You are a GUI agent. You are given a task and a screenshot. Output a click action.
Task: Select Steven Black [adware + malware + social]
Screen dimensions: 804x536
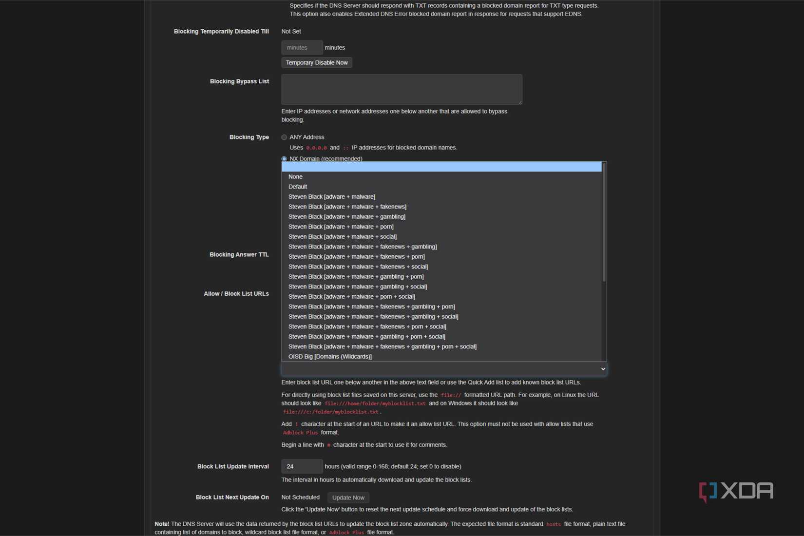(x=441, y=237)
